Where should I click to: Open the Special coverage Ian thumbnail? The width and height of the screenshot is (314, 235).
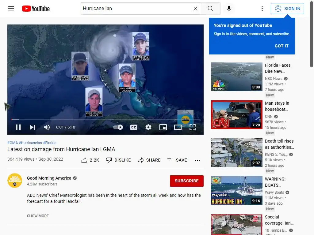click(237, 225)
